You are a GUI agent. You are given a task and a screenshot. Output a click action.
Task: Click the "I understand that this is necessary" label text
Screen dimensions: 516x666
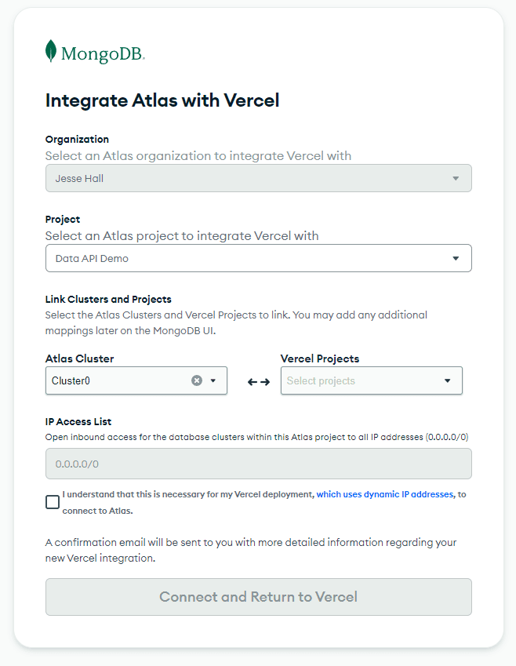[x=188, y=495]
